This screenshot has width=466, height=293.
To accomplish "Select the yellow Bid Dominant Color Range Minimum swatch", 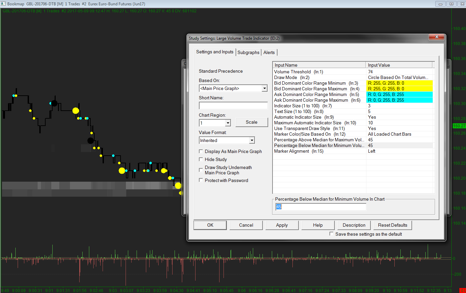I will 399,83.
